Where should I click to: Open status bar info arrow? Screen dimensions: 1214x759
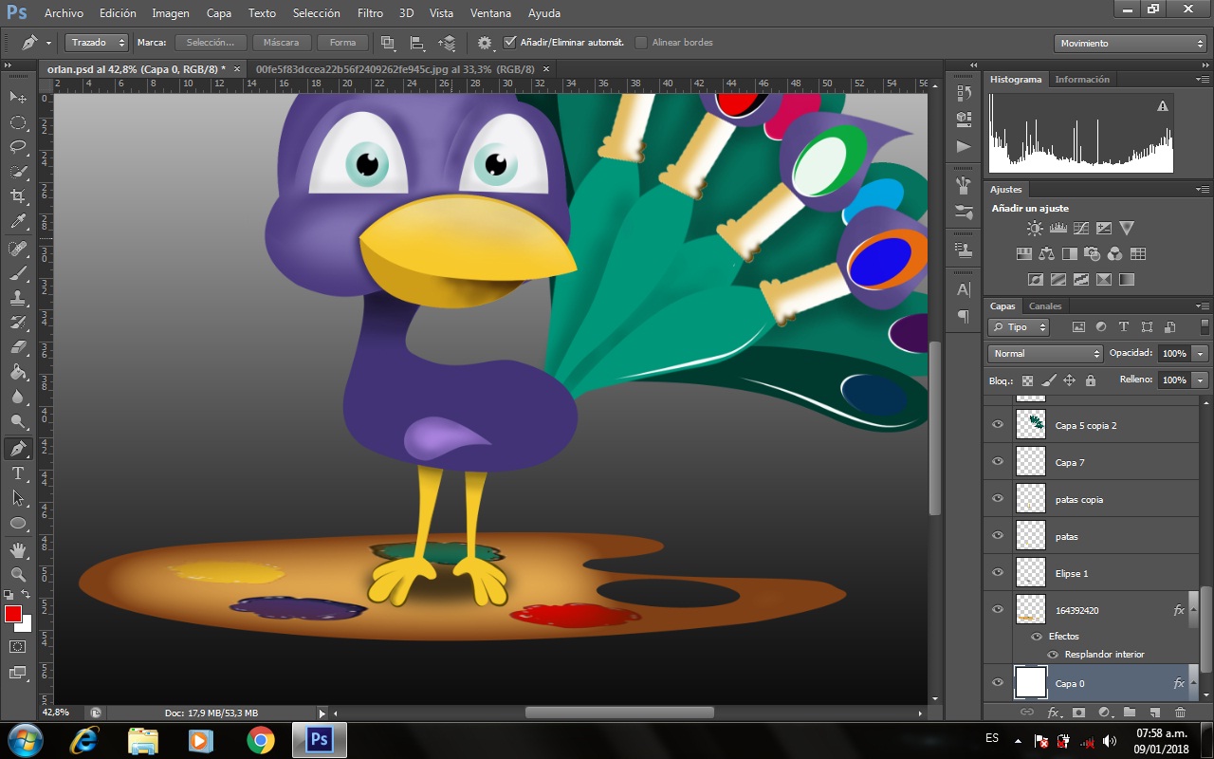[x=322, y=713]
